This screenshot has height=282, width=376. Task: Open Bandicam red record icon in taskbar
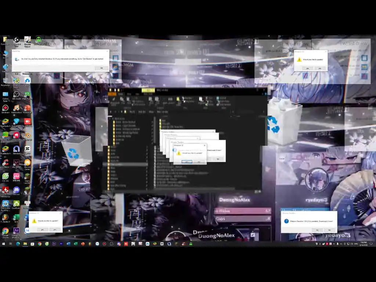(x=104, y=244)
